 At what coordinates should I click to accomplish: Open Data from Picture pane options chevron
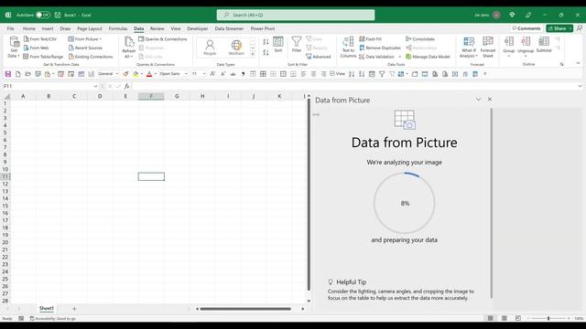click(478, 100)
